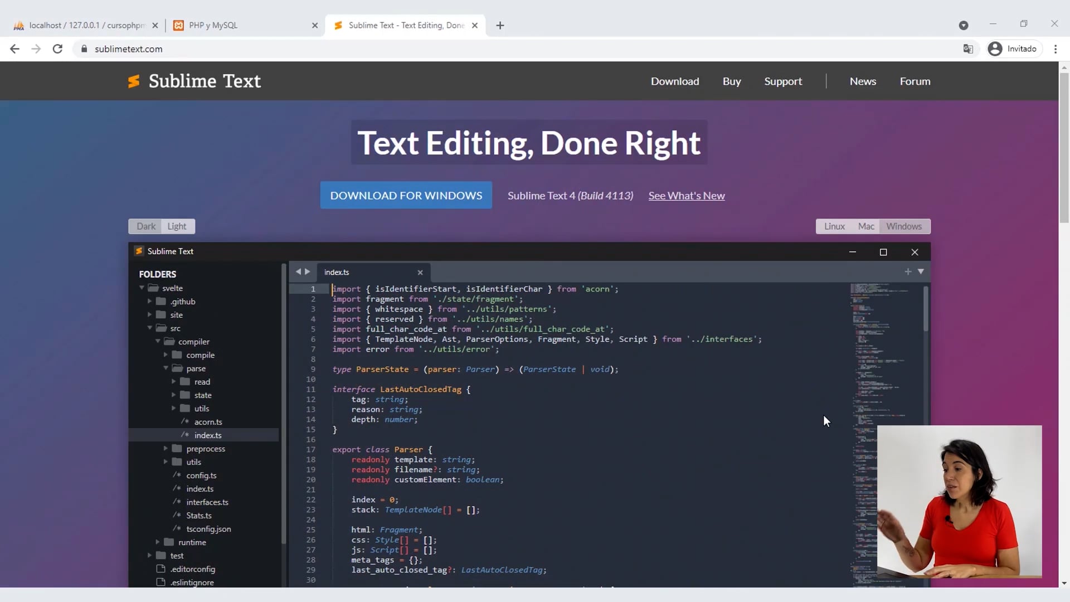The image size is (1070, 602).
Task: Open Chrome's three-dot menu
Action: tap(1056, 48)
